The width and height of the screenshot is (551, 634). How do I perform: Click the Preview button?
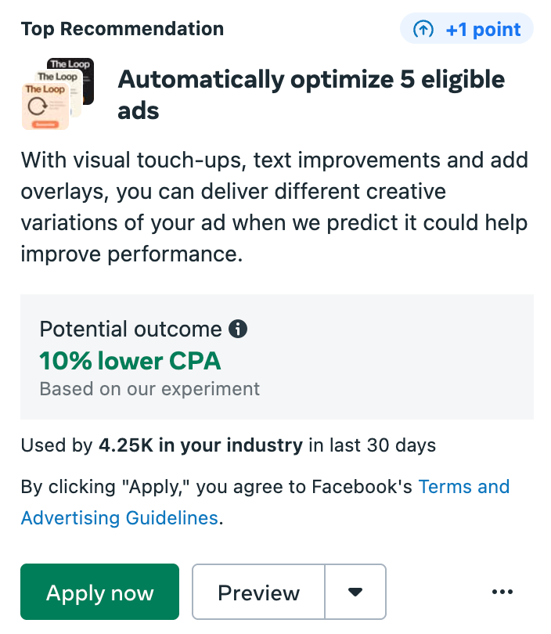coord(259,592)
